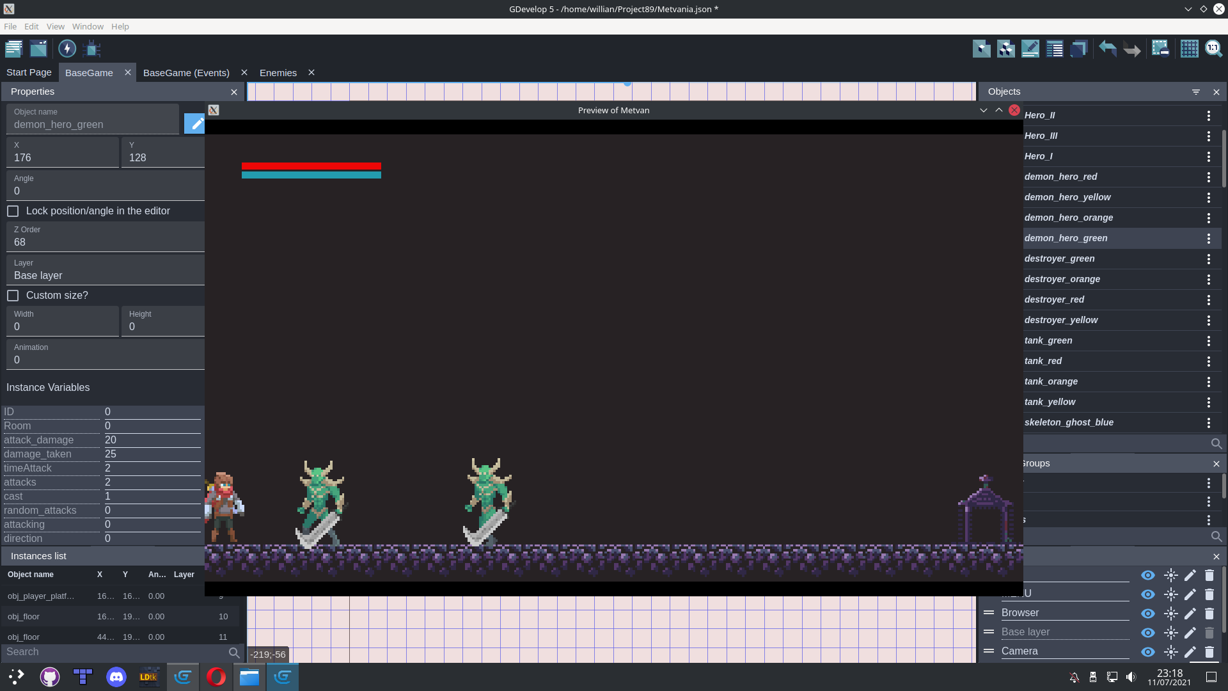The width and height of the screenshot is (1228, 691).
Task: Hide the Browser layer
Action: click(1148, 614)
